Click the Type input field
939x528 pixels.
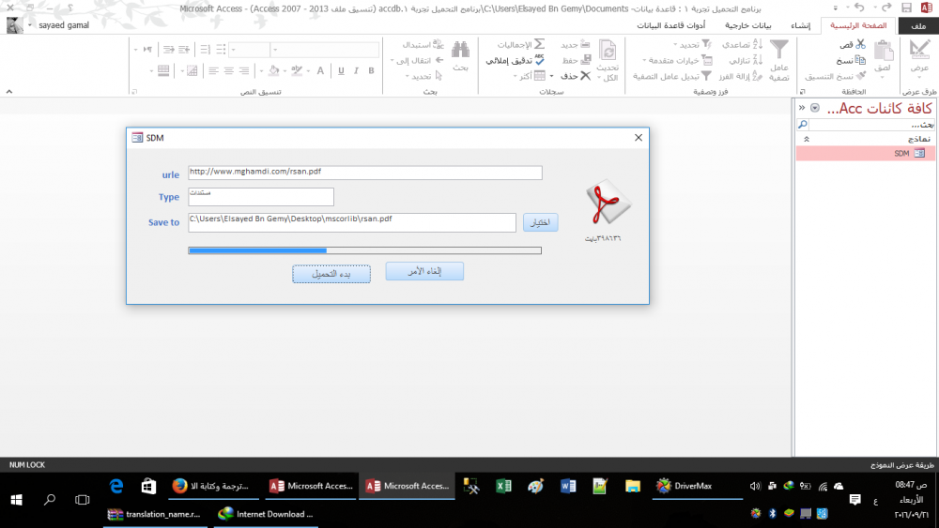click(x=260, y=197)
